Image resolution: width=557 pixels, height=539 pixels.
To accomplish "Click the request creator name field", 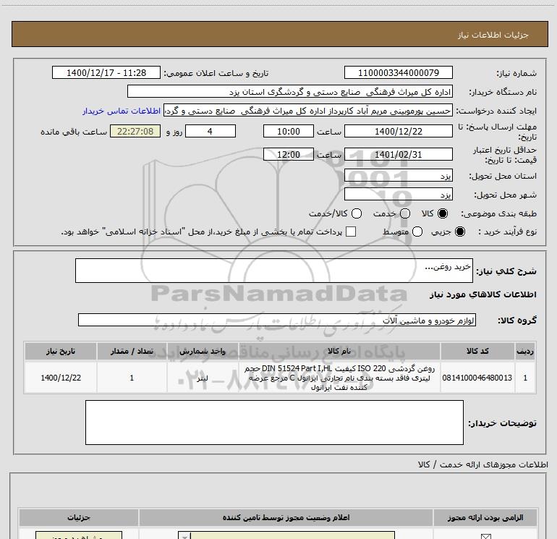I will 308,111.
